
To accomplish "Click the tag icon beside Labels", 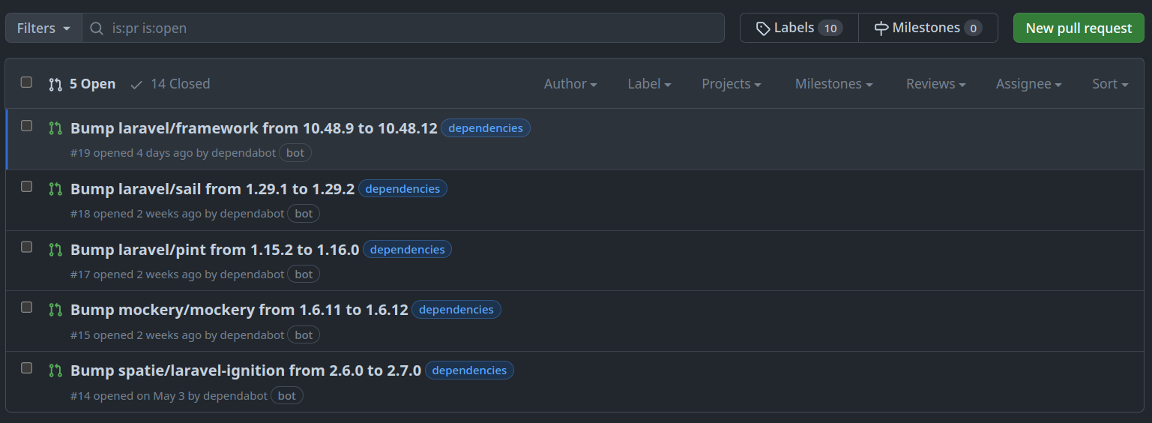I will coord(762,28).
